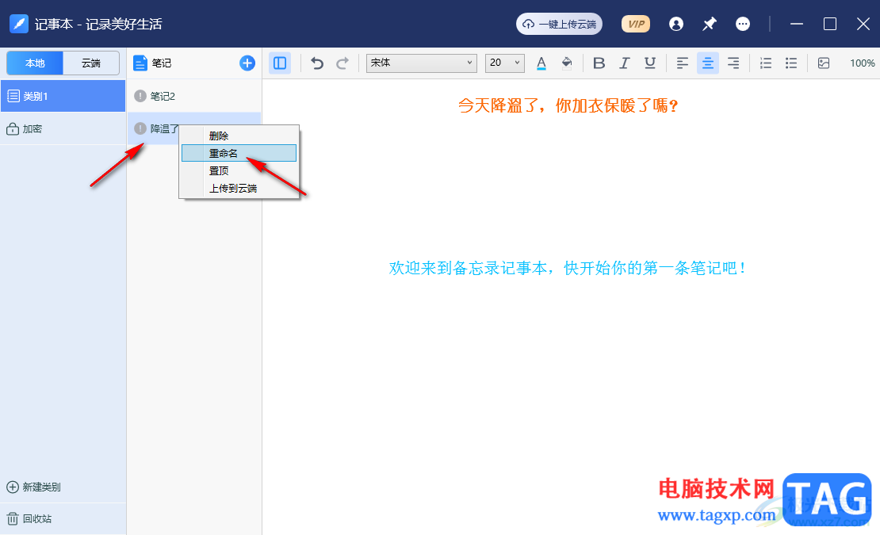The image size is (880, 535).
Task: Switch to the 云端 tab
Action: pyautogui.click(x=91, y=63)
